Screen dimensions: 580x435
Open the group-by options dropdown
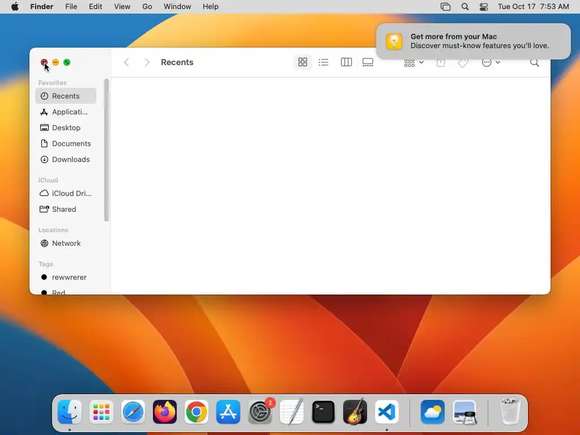tap(413, 62)
